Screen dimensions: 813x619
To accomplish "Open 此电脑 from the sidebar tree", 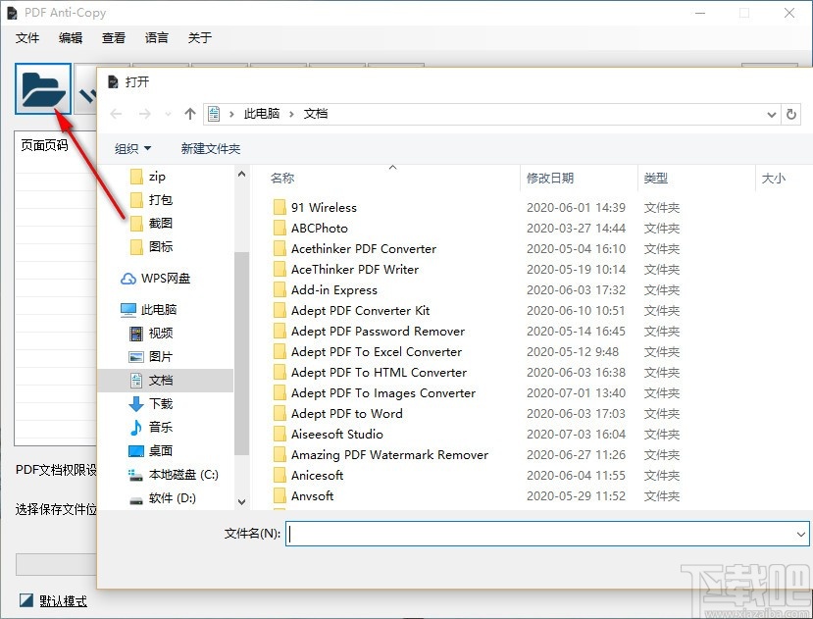I will pos(157,309).
